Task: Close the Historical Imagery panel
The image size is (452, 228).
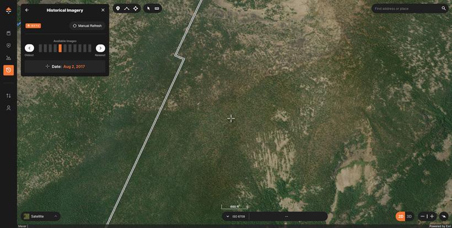Action: coord(103,10)
